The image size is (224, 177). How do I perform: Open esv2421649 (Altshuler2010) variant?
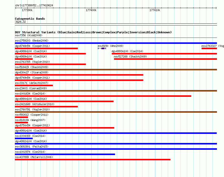point(35,104)
